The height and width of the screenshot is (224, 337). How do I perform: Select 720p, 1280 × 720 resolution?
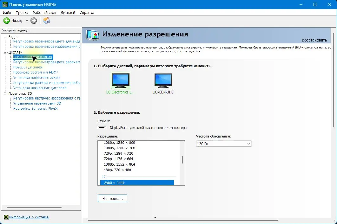pos(118,153)
